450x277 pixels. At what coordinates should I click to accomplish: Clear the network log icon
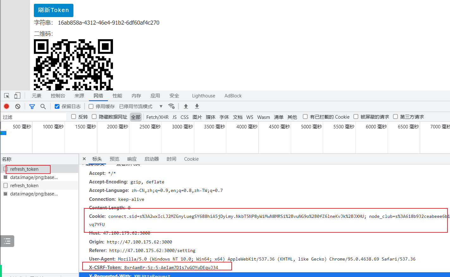[x=18, y=106]
